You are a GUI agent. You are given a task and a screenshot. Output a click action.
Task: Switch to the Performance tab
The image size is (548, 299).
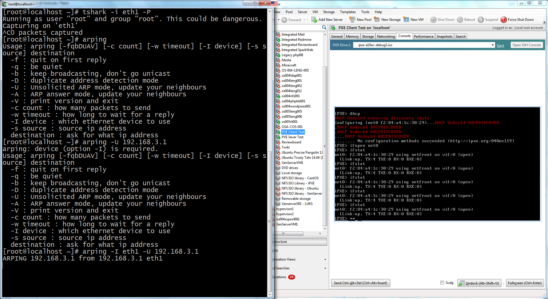click(424, 36)
